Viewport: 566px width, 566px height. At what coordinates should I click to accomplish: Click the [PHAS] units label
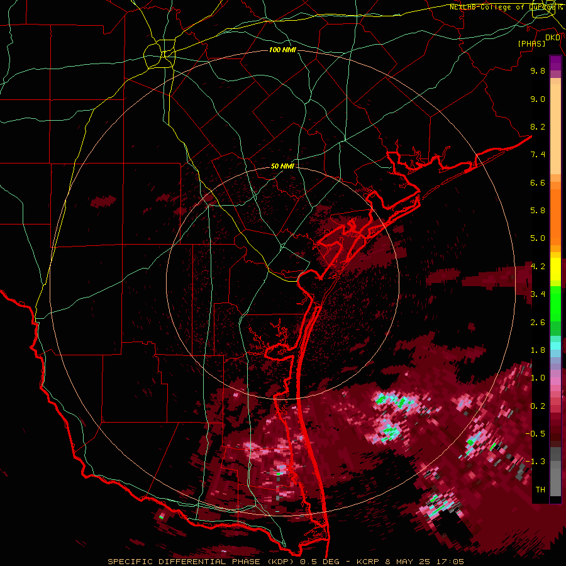pos(531,43)
